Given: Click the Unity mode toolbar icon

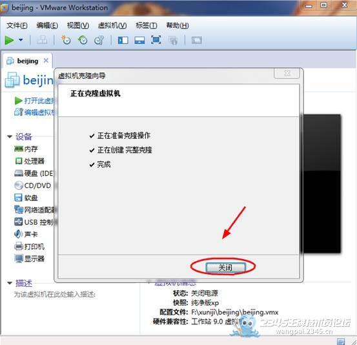Looking at the screenshot, I should coord(173,41).
